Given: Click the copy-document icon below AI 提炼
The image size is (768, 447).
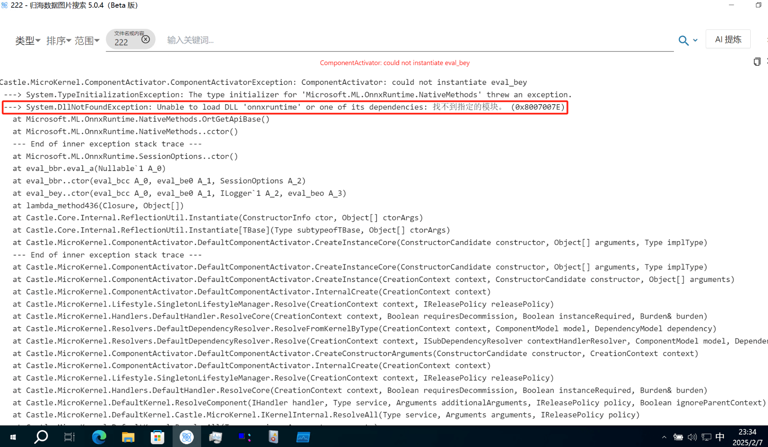Looking at the screenshot, I should click(x=757, y=62).
